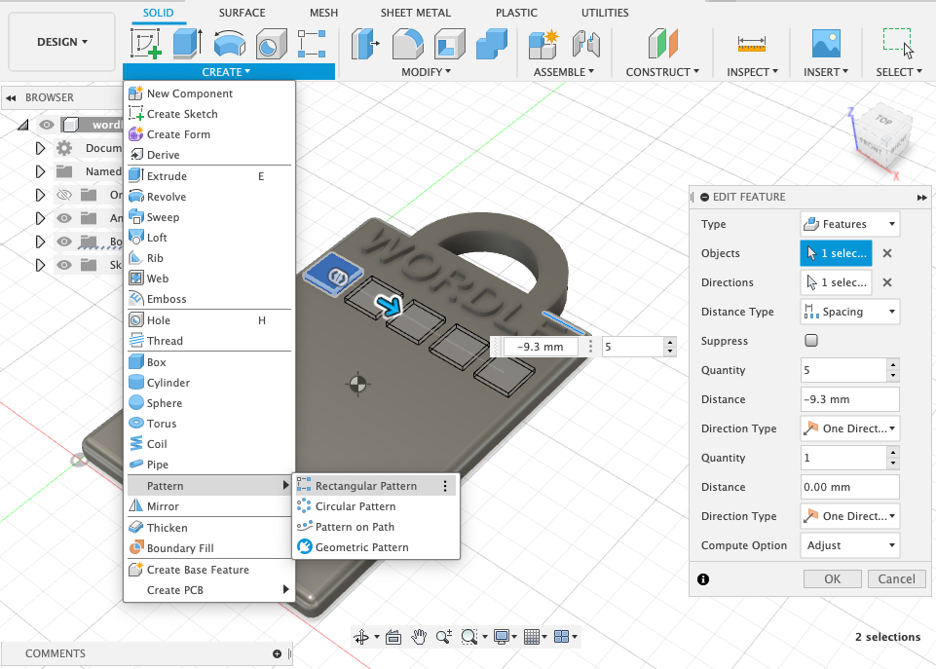This screenshot has height=669, width=936.
Task: Click the canvas distance input -9.3 mm
Action: pos(541,347)
